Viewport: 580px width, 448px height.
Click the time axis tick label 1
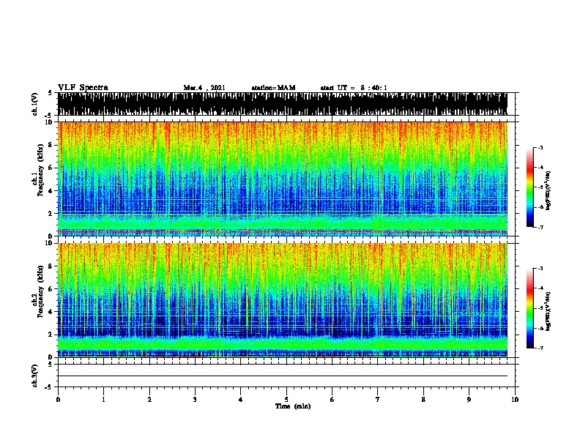pyautogui.click(x=103, y=399)
